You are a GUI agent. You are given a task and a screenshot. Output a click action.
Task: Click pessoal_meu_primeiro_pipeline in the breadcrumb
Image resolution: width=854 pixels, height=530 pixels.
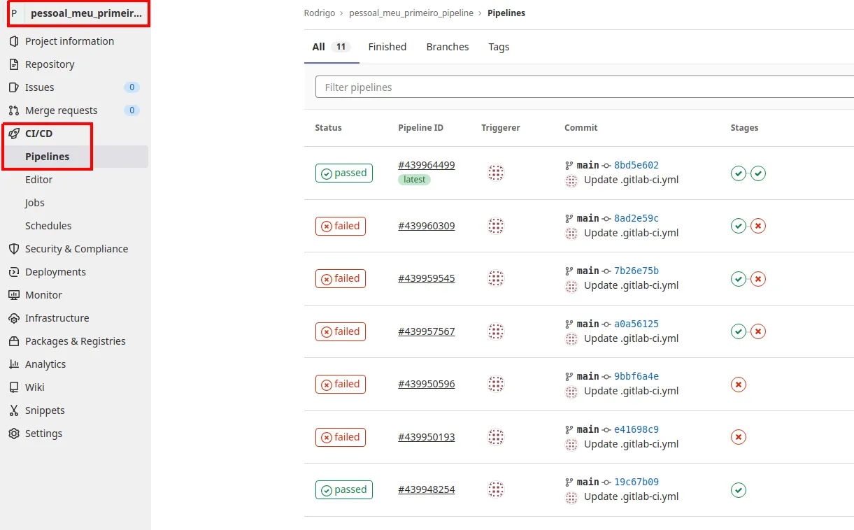(411, 13)
